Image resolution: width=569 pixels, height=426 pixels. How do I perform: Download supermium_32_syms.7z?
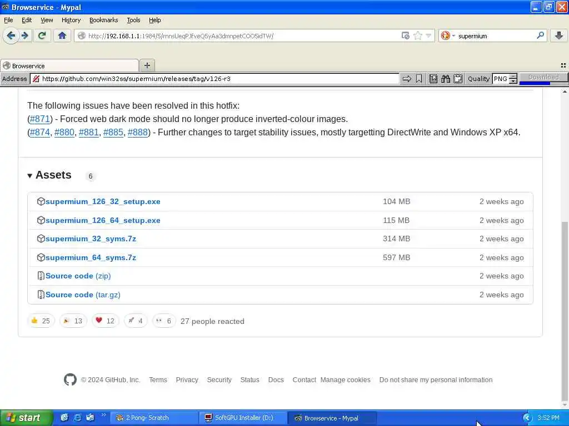[91, 239]
